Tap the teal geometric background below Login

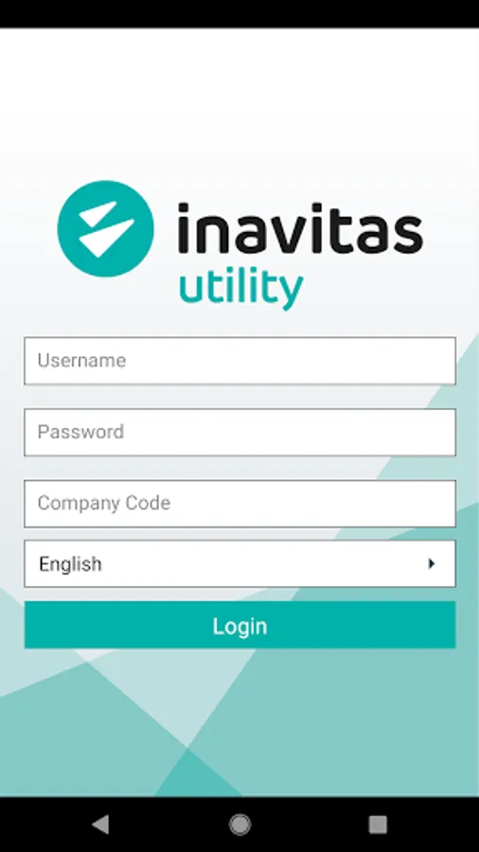click(239, 722)
